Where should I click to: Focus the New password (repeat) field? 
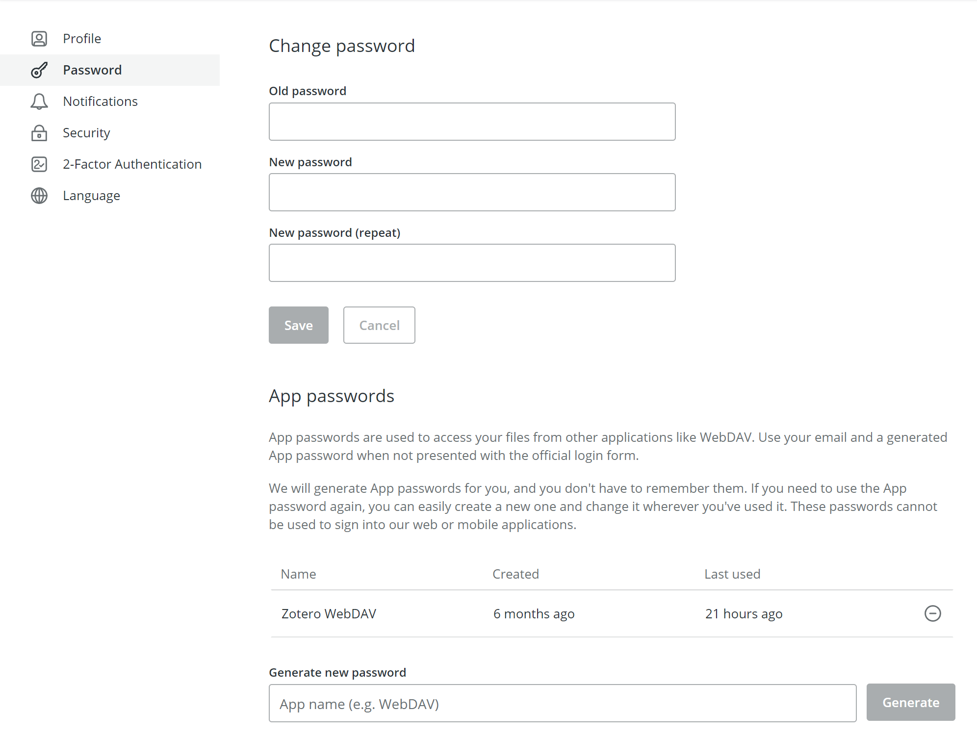point(472,263)
